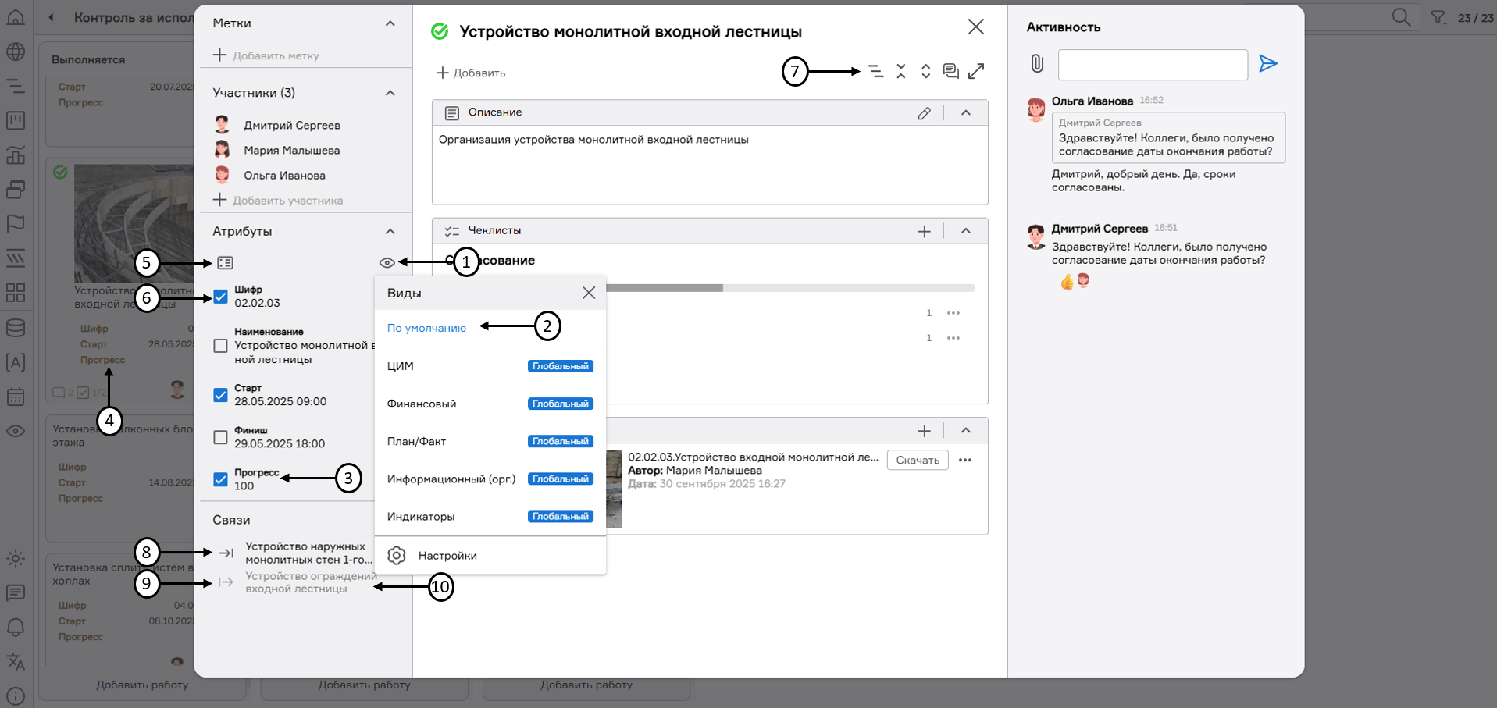Collapse the Чеклисты block
Image resolution: width=1497 pixels, height=708 pixels.
(x=966, y=231)
